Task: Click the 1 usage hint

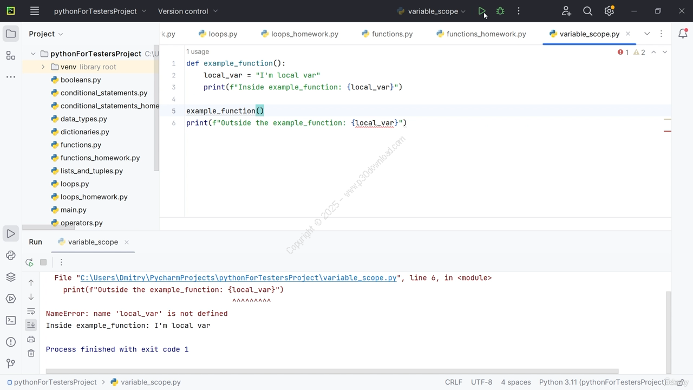Action: [x=198, y=51]
